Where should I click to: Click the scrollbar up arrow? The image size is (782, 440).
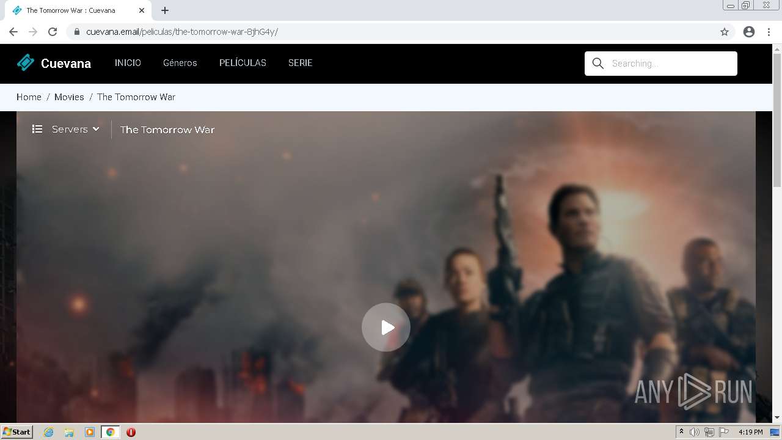[x=777, y=48]
